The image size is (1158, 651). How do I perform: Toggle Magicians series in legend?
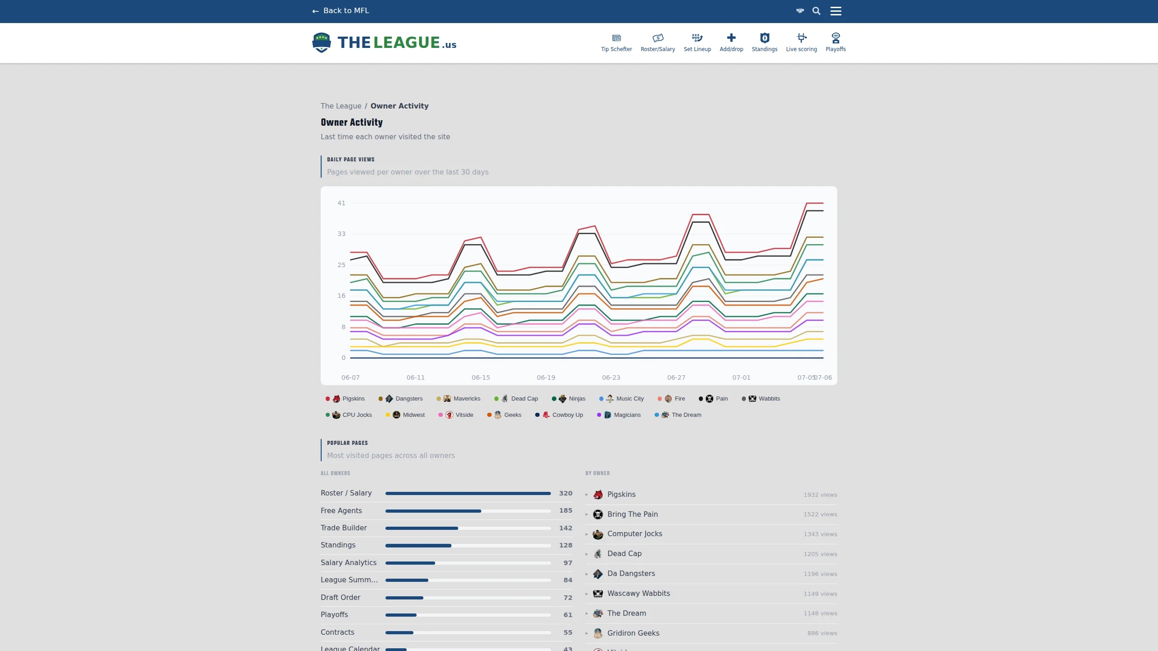[x=619, y=415]
